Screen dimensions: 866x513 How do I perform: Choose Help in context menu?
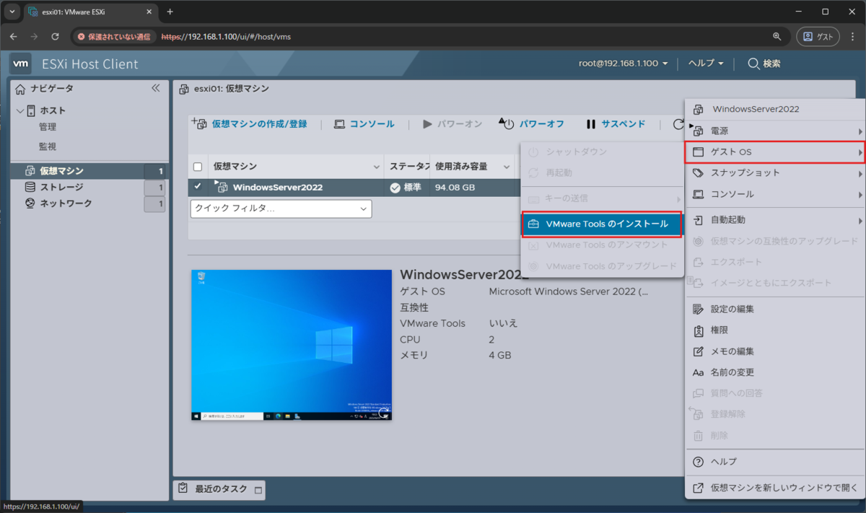[x=775, y=462]
